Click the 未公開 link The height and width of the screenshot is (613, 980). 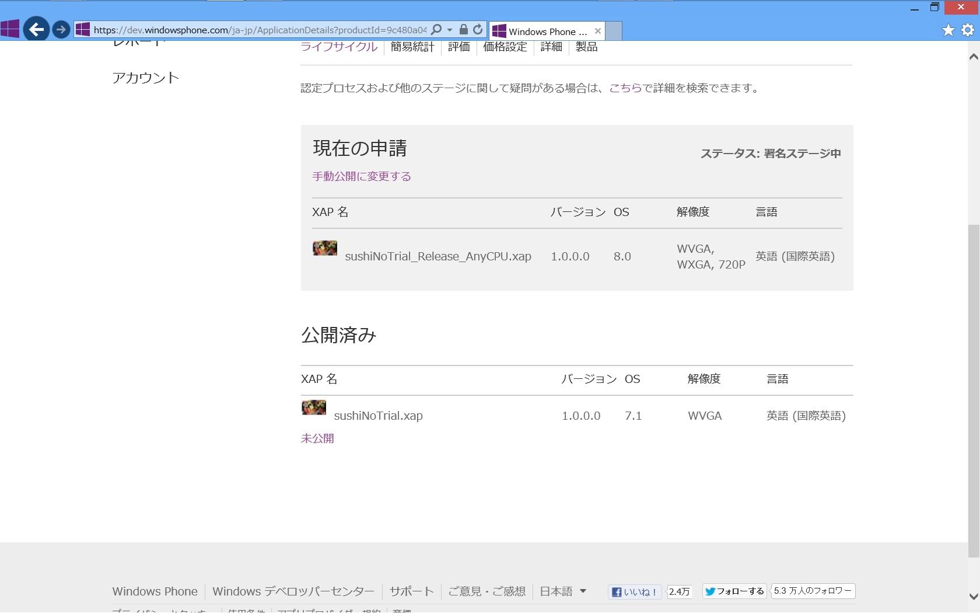pos(317,438)
